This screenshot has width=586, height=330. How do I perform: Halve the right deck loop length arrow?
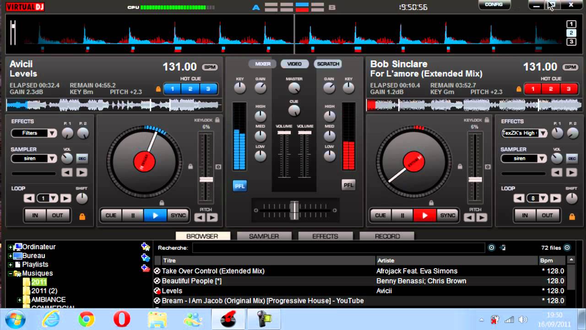tap(519, 198)
